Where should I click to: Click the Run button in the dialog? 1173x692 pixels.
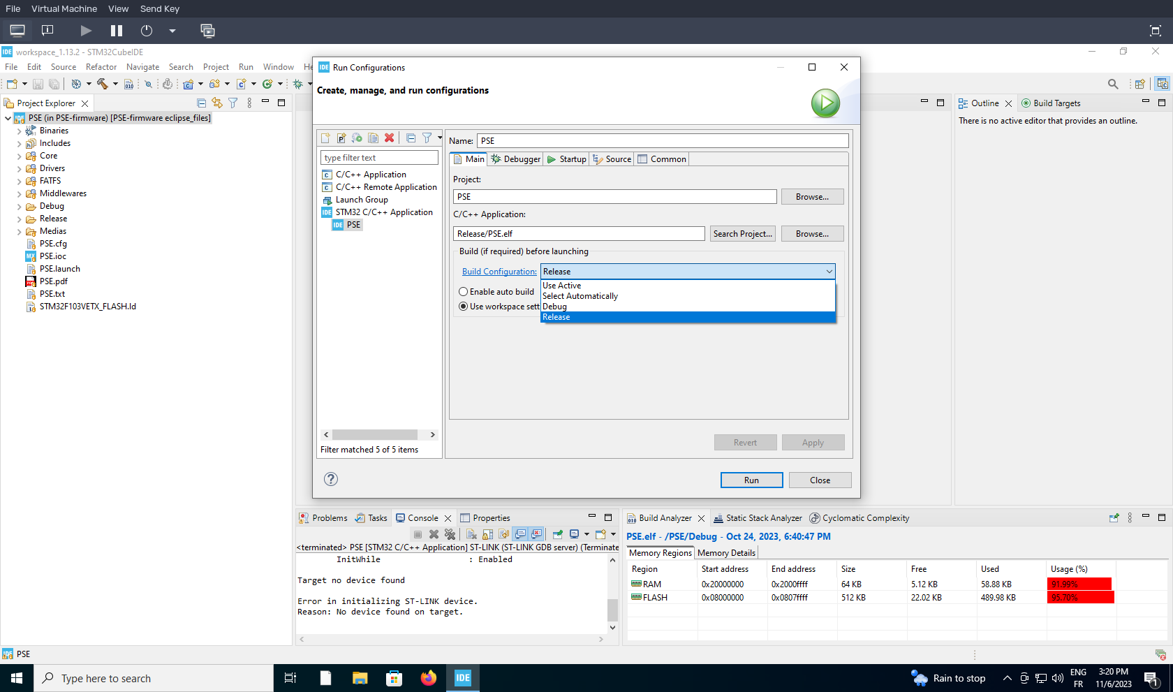coord(751,480)
